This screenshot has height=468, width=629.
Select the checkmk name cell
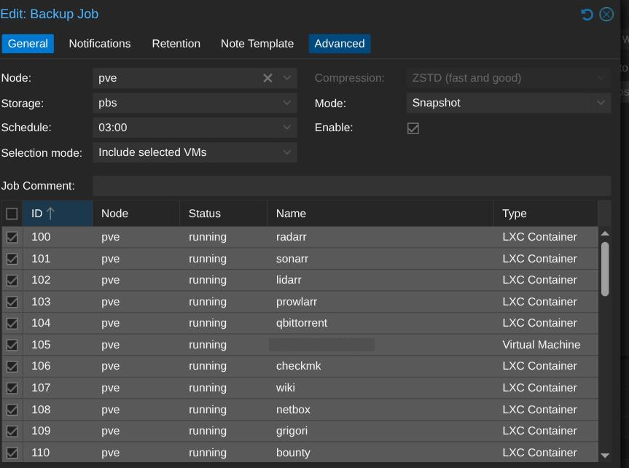click(x=380, y=366)
